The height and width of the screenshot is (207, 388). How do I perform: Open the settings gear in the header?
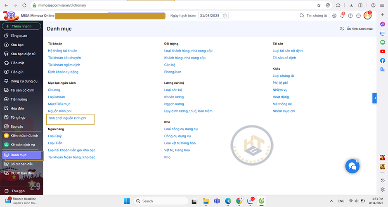point(334,16)
